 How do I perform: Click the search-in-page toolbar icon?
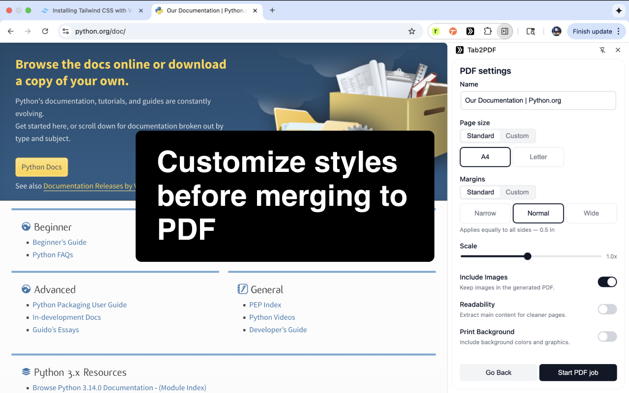pos(531,31)
